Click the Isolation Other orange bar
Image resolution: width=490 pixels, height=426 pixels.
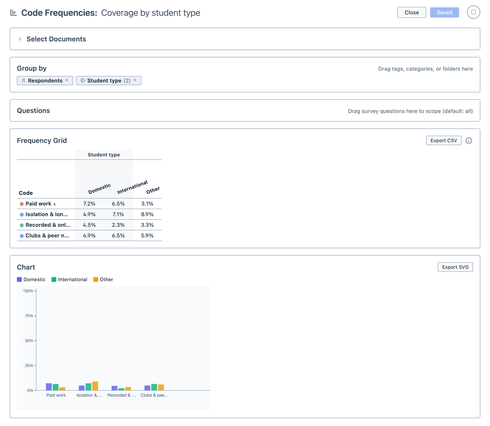coord(95,386)
